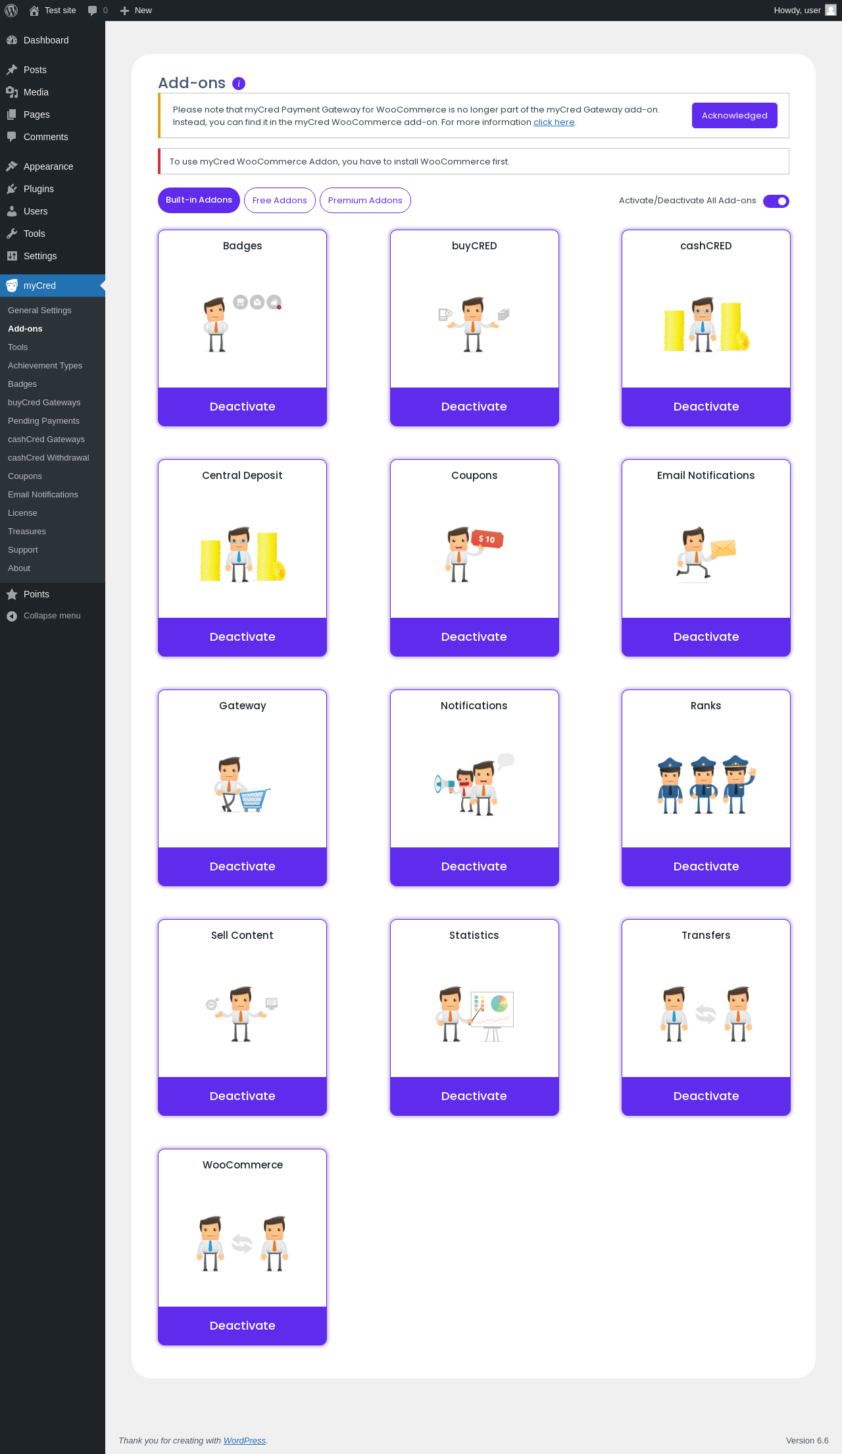Open the WordPress footer link
Viewport: 842px width, 1454px height.
point(244,1440)
